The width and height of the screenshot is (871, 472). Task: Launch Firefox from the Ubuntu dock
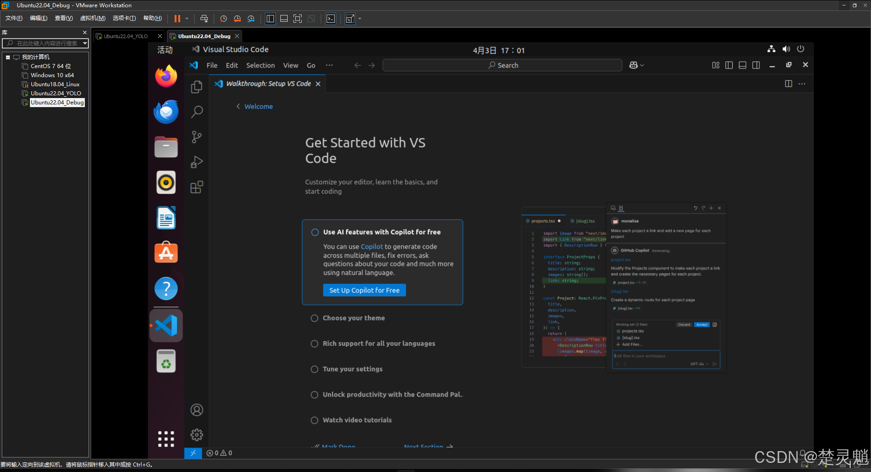tap(166, 76)
